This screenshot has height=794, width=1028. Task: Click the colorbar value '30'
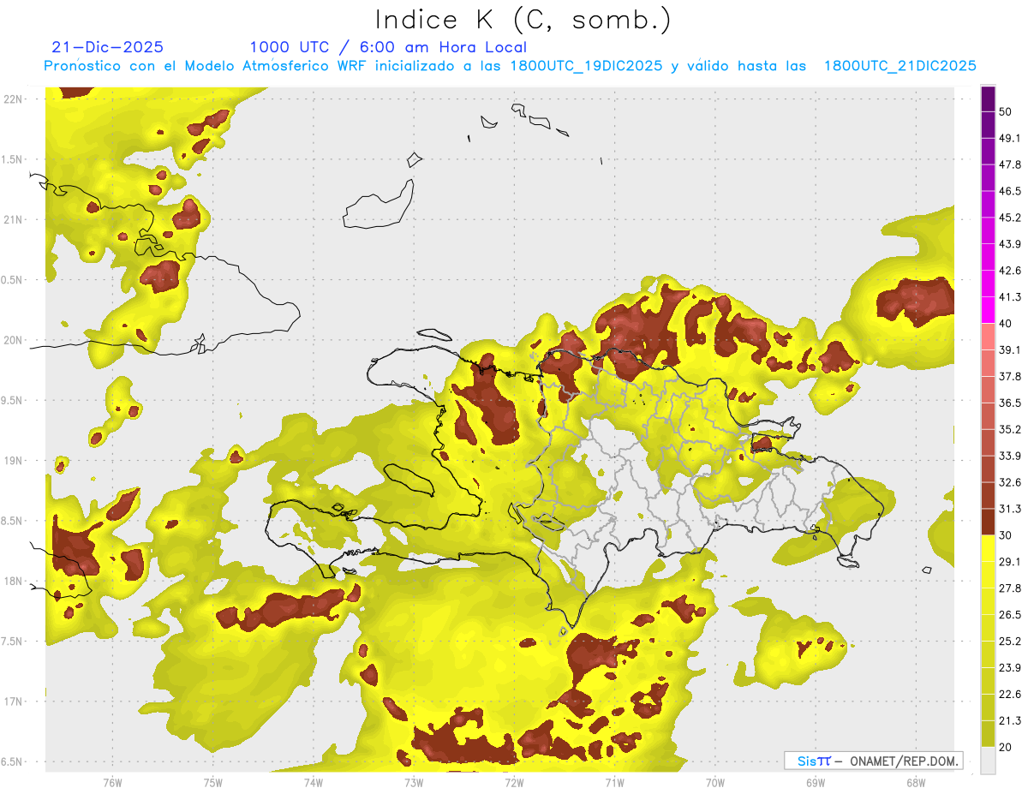pos(1006,535)
